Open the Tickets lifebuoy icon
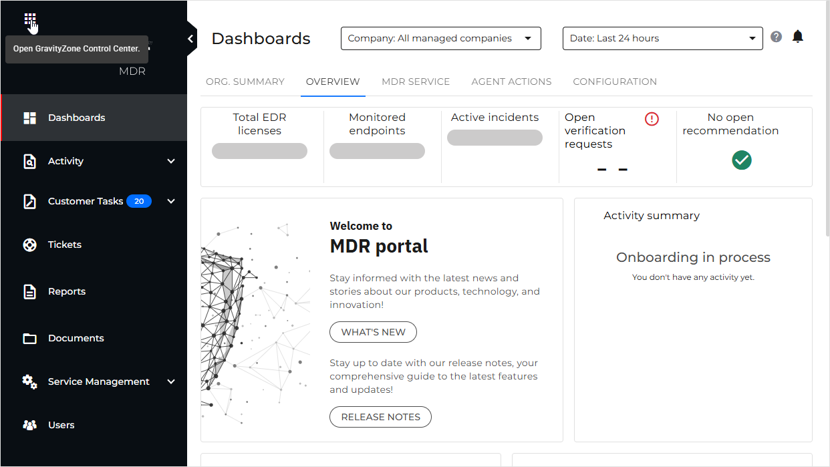 [29, 245]
